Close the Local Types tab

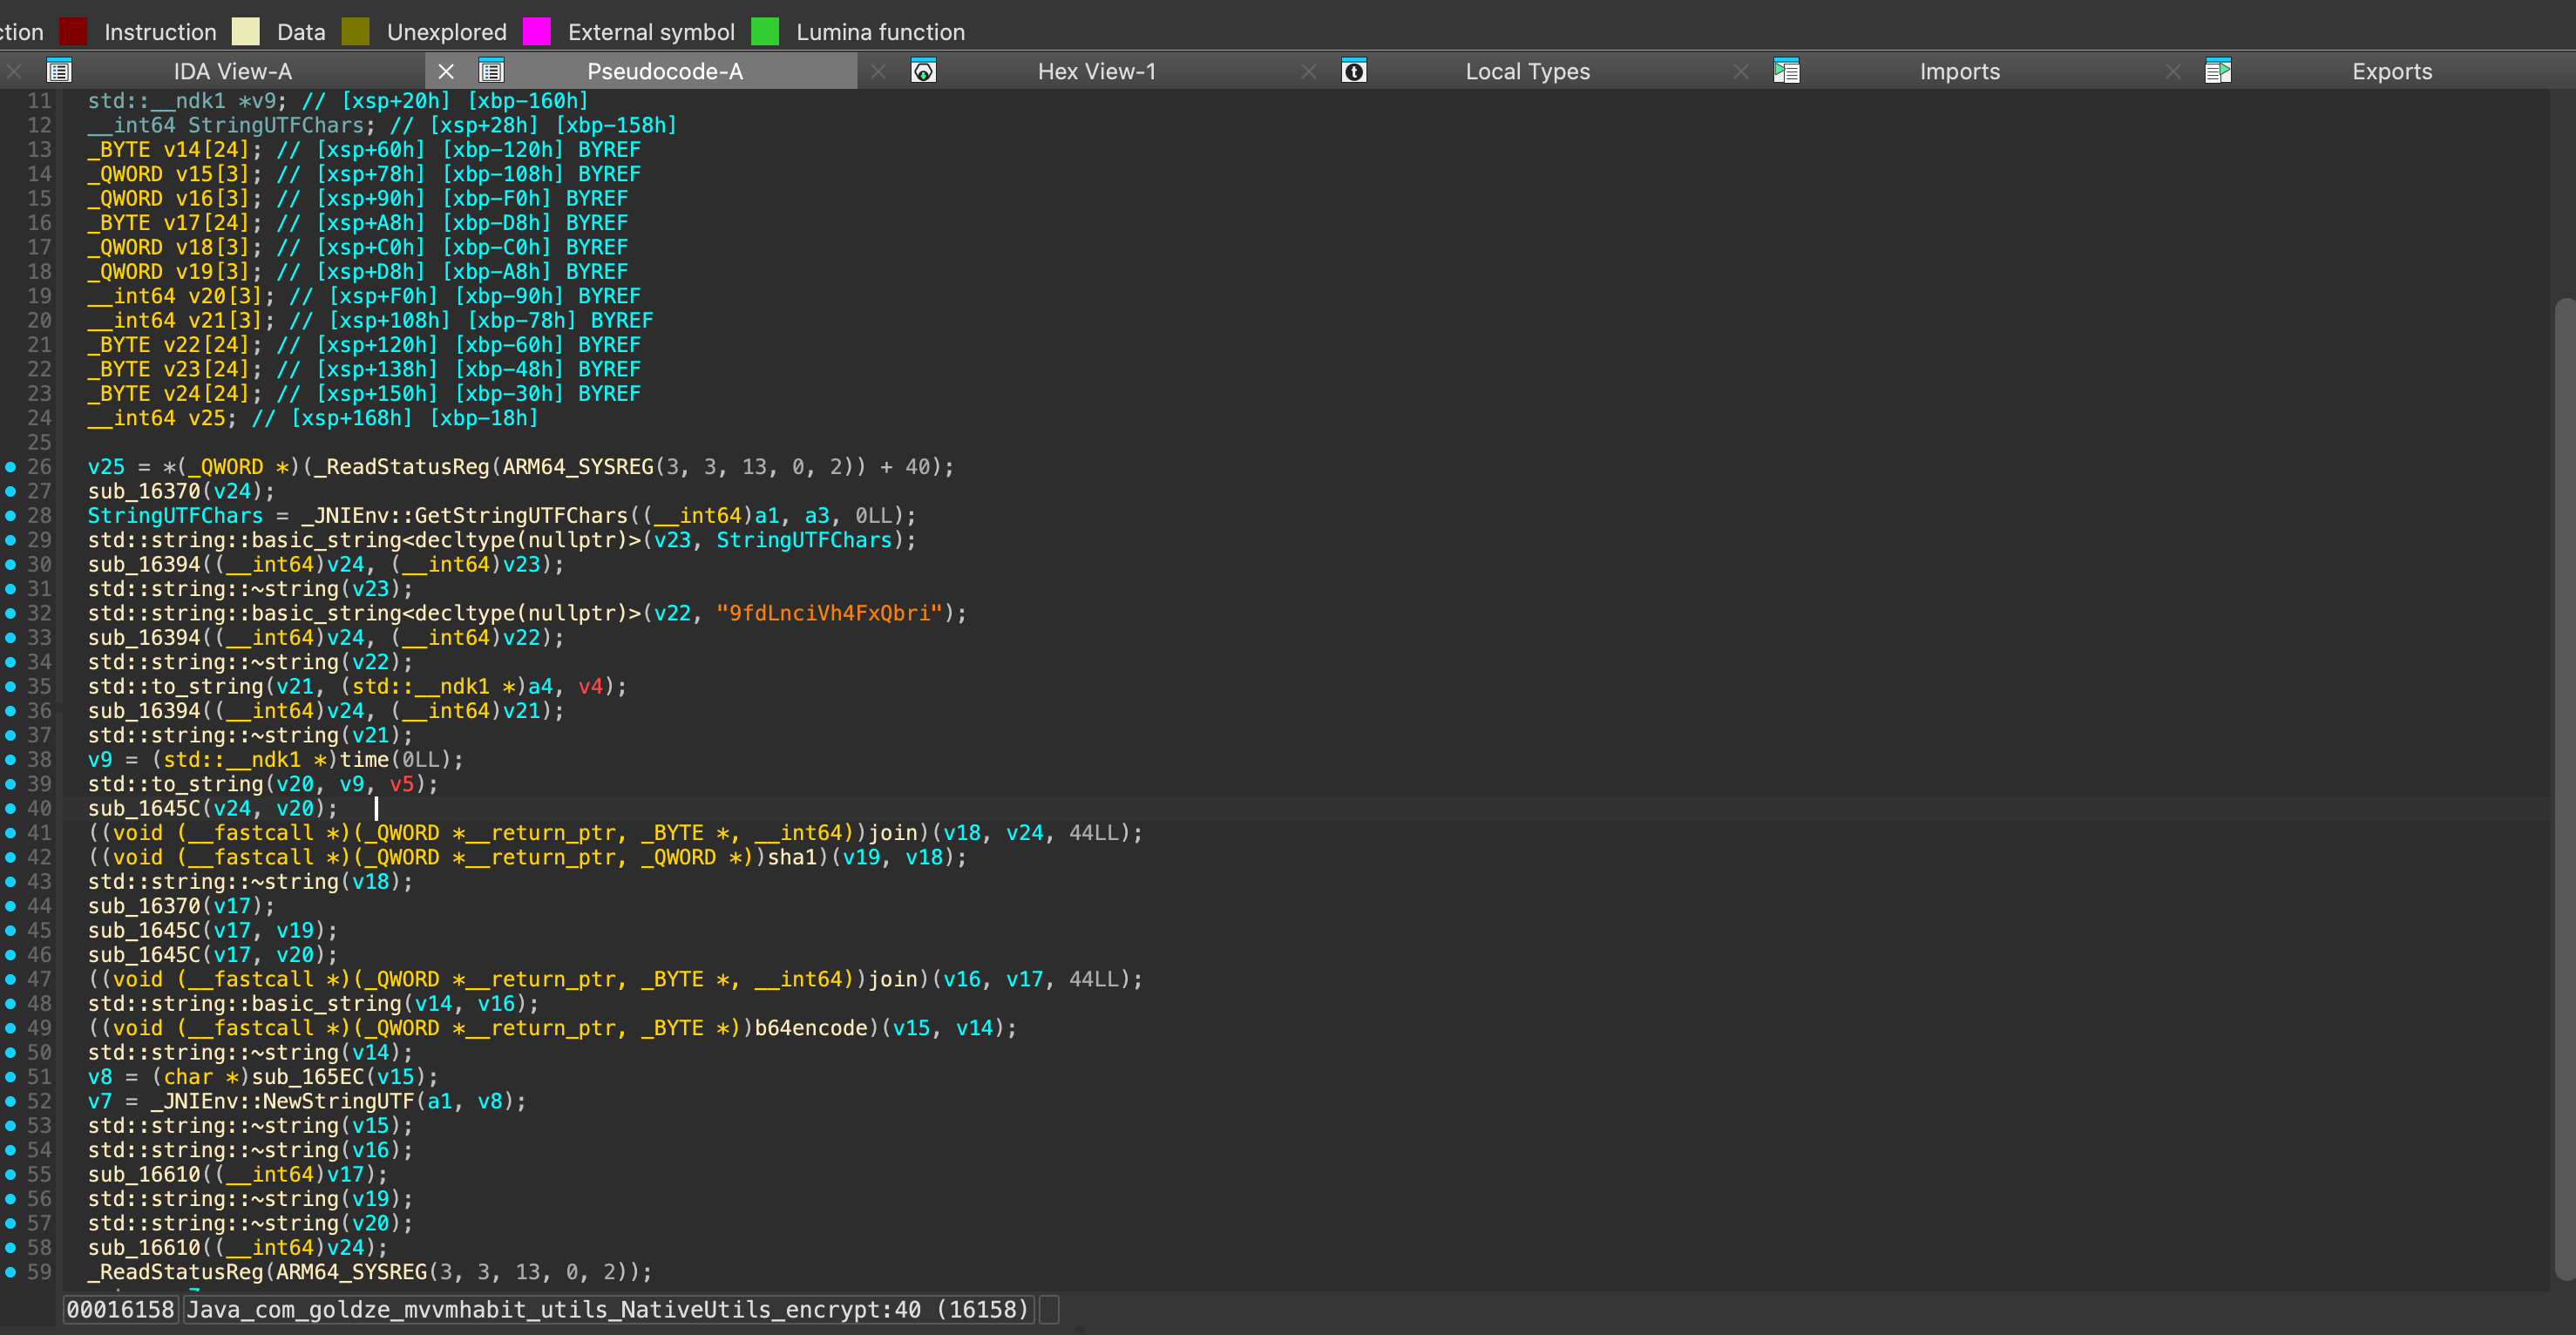pos(1309,71)
